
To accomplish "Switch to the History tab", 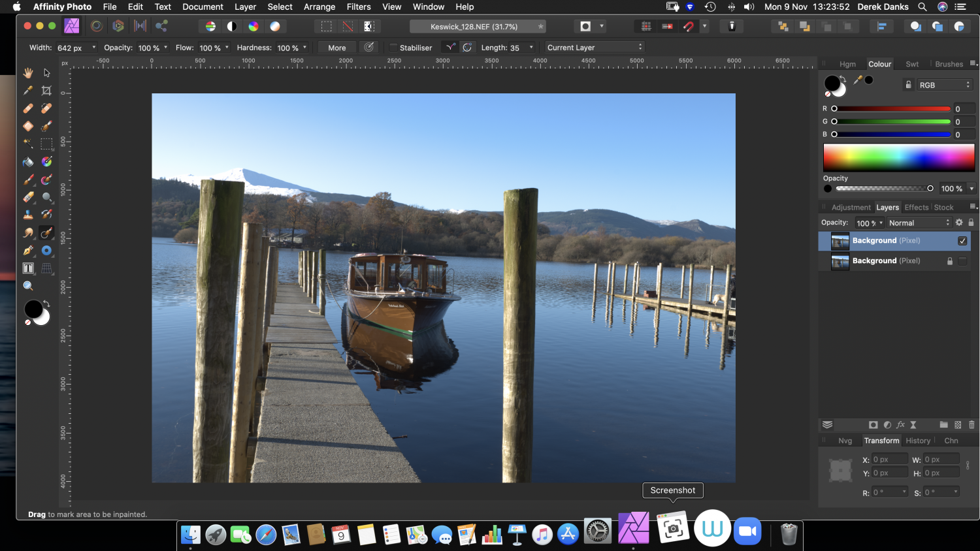I will (917, 441).
